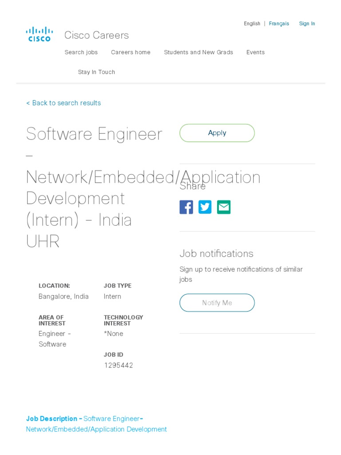Click the Cisco logo icon

coord(40,34)
